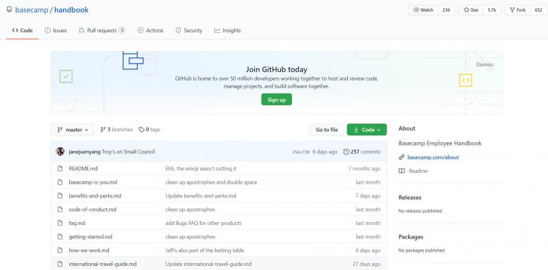View the Insights tab

click(227, 30)
